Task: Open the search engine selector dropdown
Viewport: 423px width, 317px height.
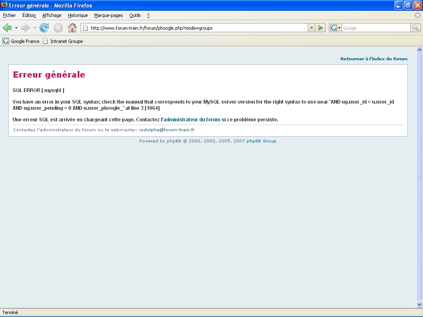Action: click(339, 28)
